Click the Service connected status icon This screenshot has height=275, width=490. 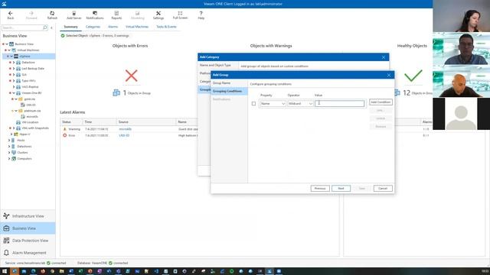[48, 263]
